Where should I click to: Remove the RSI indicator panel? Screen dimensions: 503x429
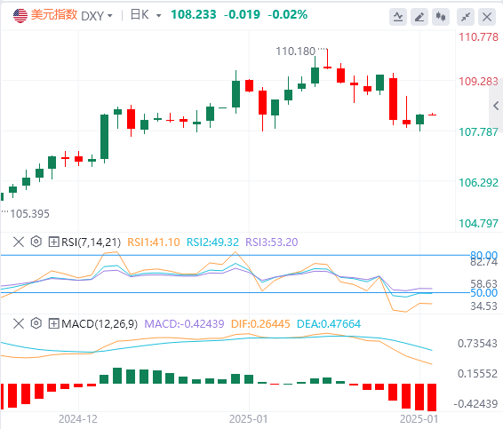(19, 242)
